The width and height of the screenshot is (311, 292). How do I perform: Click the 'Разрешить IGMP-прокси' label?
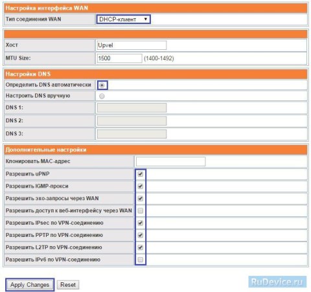tap(37, 186)
